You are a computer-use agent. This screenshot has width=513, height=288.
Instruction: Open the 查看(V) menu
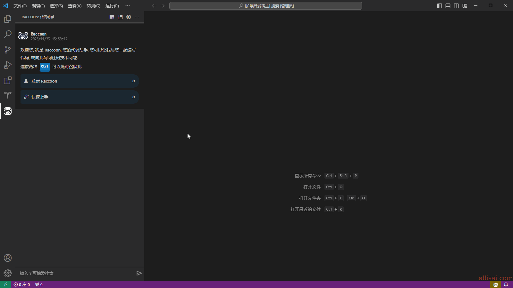(x=75, y=6)
